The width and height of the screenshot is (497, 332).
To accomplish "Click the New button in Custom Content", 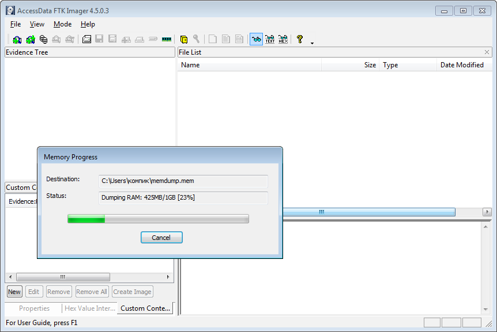I will pyautogui.click(x=14, y=292).
